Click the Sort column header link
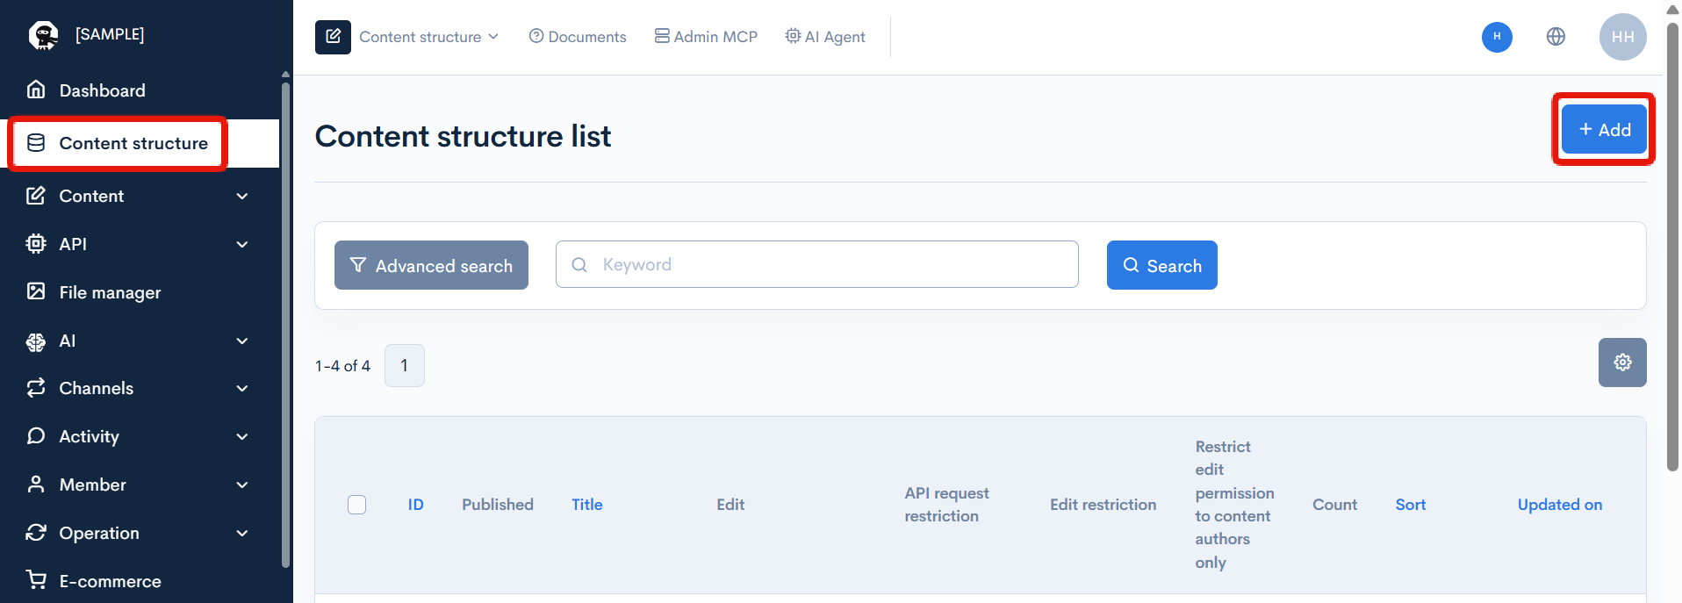The width and height of the screenshot is (1682, 603). pyautogui.click(x=1411, y=505)
